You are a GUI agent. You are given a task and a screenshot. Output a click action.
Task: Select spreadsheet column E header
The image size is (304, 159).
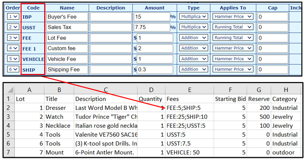click(x=189, y=90)
